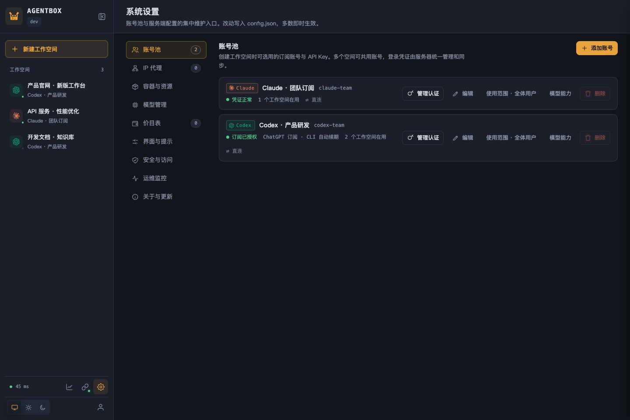This screenshot has height=420, width=630.
Task: Switch to light theme sun icon
Action: [x=29, y=407]
